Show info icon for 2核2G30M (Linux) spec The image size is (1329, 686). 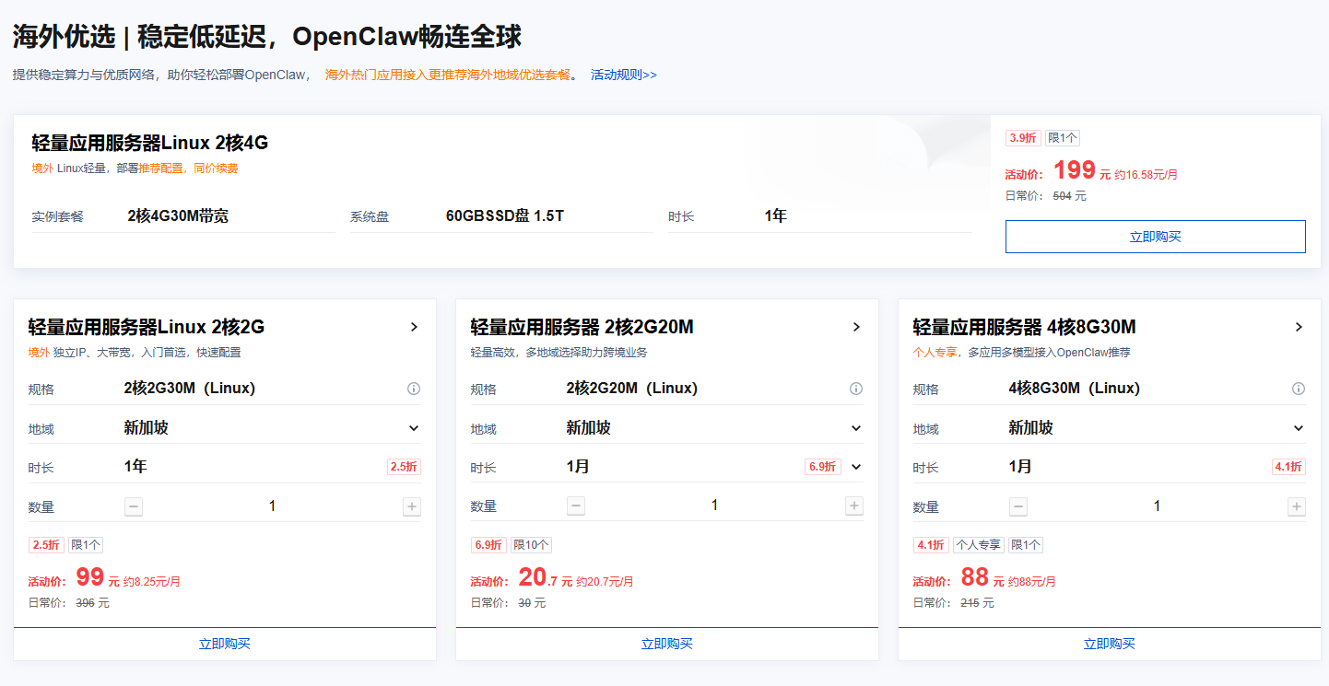pyautogui.click(x=414, y=389)
